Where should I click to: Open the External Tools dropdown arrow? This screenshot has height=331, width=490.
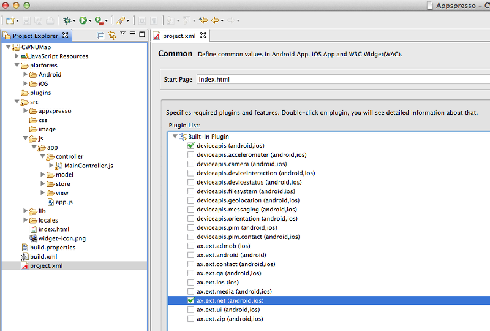(106, 21)
